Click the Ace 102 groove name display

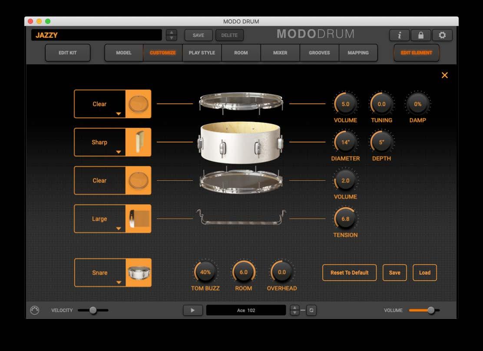[246, 310]
